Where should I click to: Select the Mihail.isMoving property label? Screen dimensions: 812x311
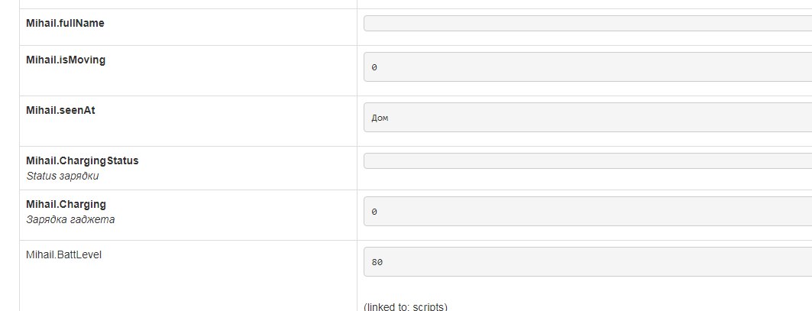(x=66, y=60)
